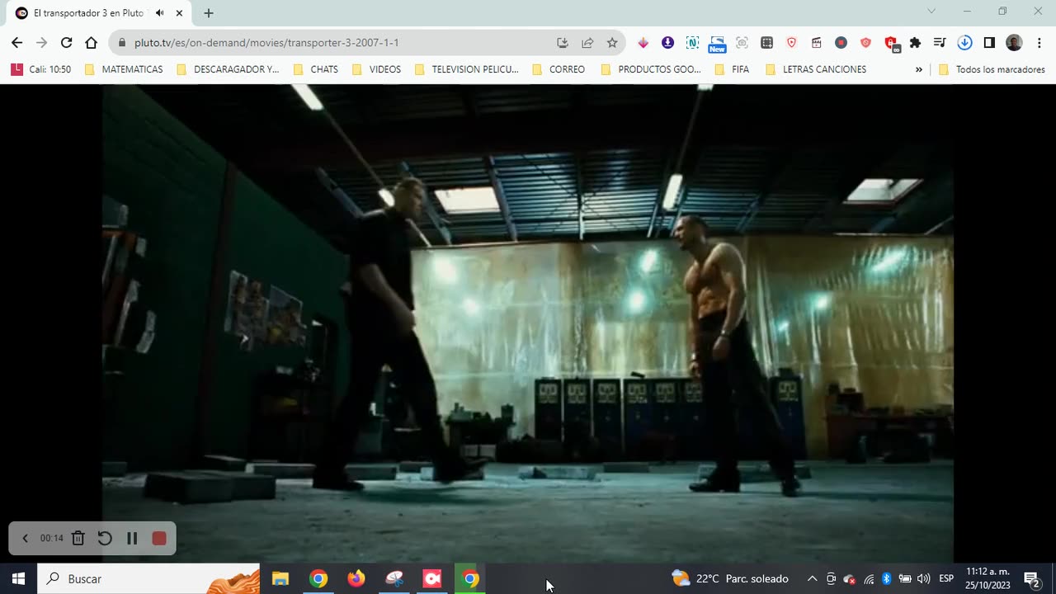Open the CHATS bookmark folder

[315, 69]
